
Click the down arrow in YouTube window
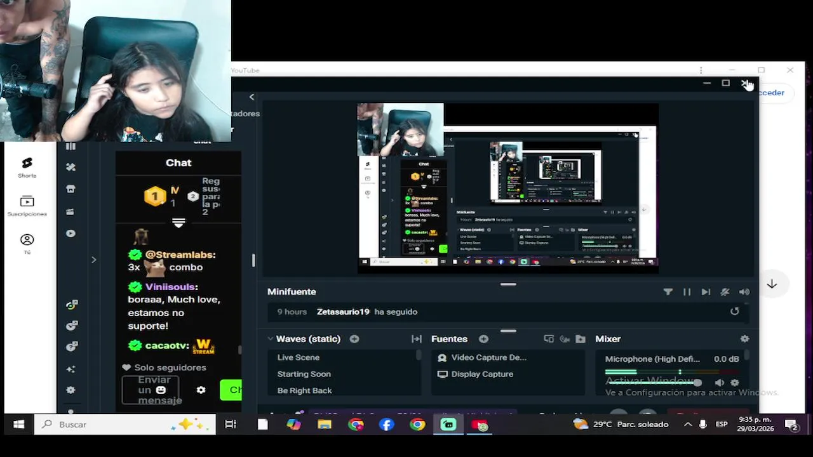pyautogui.click(x=772, y=284)
